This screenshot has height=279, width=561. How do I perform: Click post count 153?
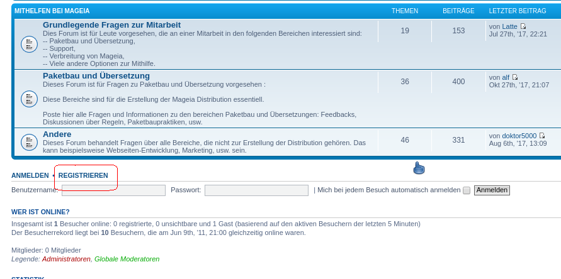coord(458,31)
